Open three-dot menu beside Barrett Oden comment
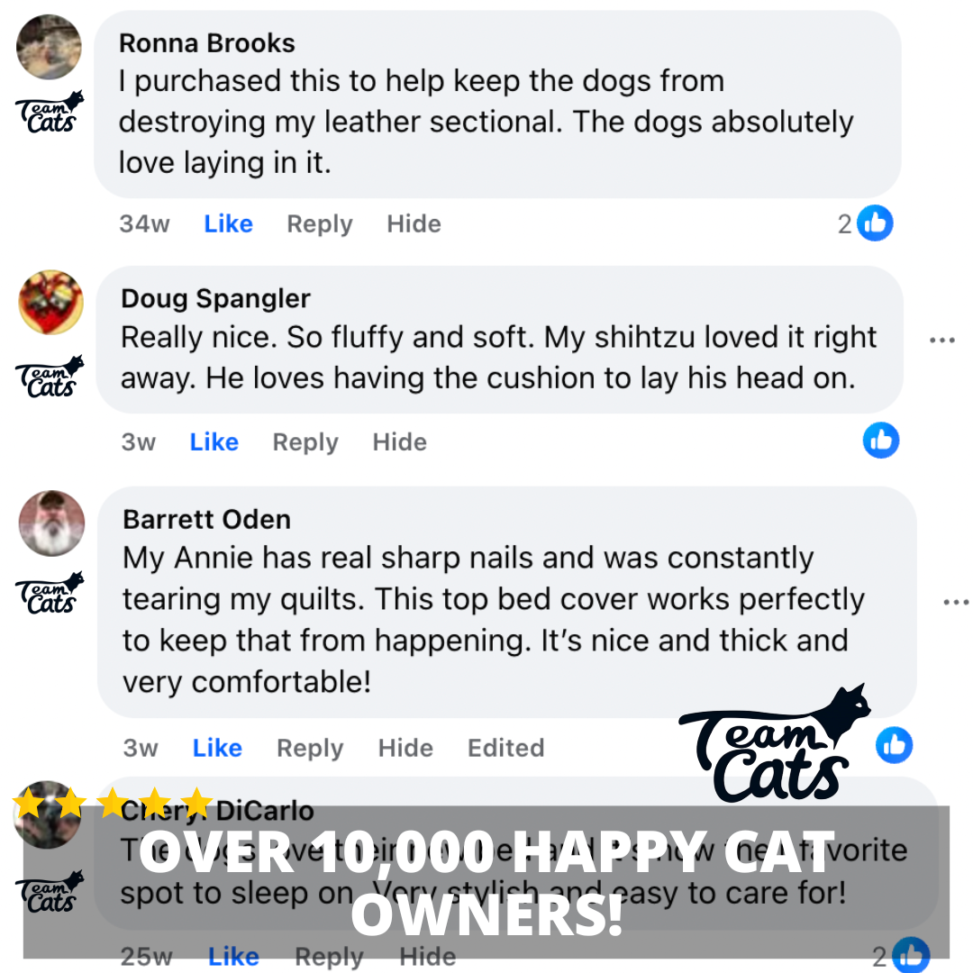 tap(956, 602)
